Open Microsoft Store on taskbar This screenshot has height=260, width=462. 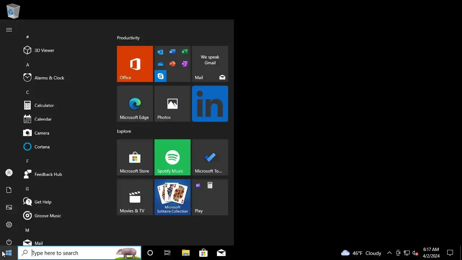[203, 253]
